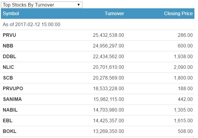Open the PRVU stock symbol link
This screenshot has height=138, width=198.
click(x=9, y=35)
